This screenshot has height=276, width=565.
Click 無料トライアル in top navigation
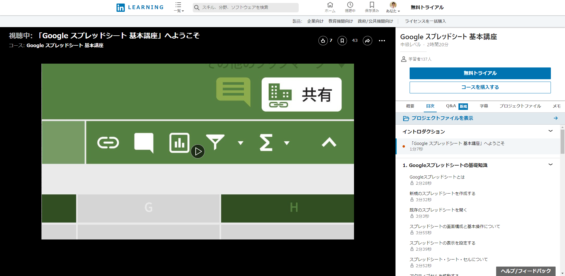(x=427, y=7)
